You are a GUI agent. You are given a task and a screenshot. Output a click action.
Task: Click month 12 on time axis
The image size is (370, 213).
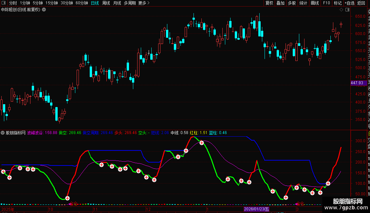coord(148,209)
